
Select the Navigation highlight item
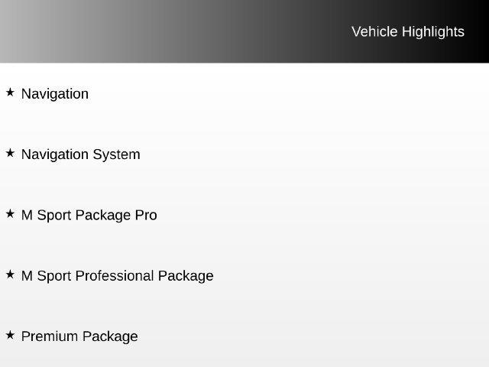(55, 93)
